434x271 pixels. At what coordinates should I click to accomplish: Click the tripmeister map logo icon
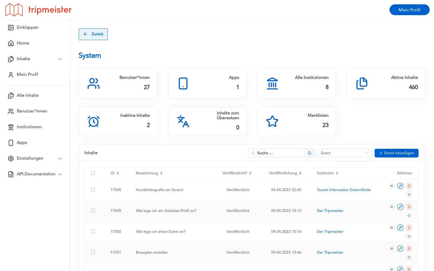[14, 10]
